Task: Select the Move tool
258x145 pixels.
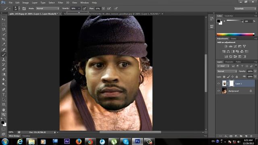Action: 4,19
